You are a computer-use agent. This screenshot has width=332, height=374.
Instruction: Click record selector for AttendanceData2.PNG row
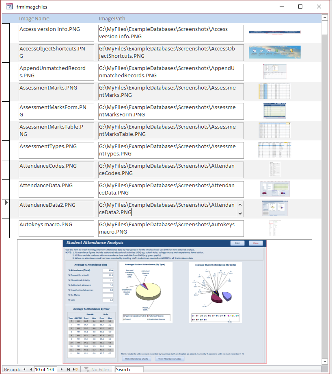pos(6,209)
